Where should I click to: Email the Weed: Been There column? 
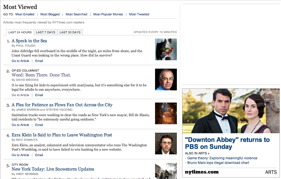(x=39, y=95)
